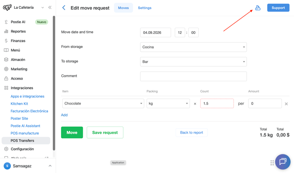Click the Application label at the bottom
Screen dimensions: 294x173
tap(118, 162)
